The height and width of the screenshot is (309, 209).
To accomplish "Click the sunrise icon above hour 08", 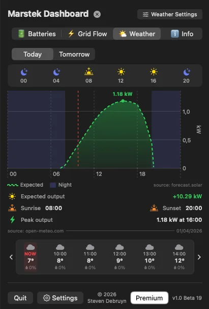I will tap(88, 71).
